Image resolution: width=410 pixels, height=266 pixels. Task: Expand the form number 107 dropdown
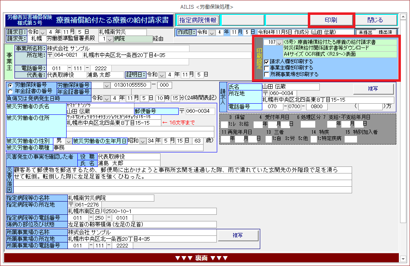[280, 43]
